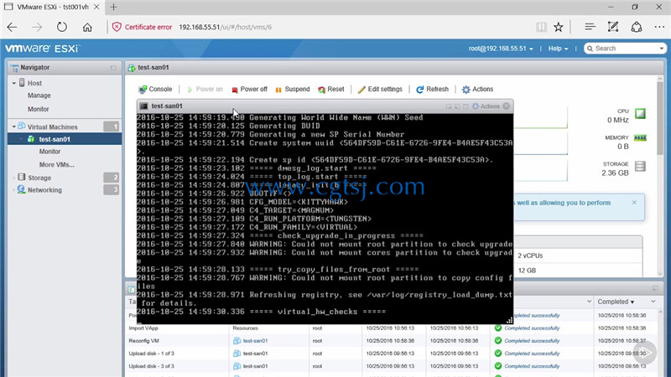Image resolution: width=671 pixels, height=377 pixels.
Task: Go to browser home page
Action: click(x=87, y=27)
